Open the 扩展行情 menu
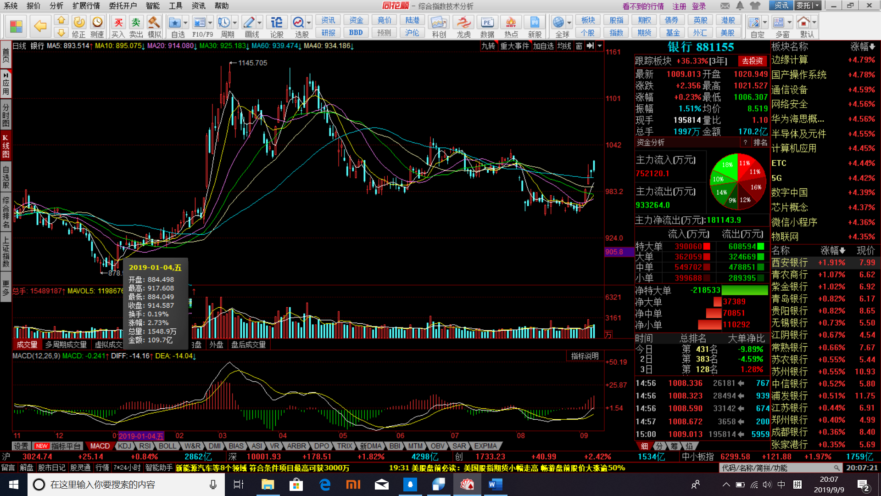Viewport: 881px width, 496px height. 86,6
